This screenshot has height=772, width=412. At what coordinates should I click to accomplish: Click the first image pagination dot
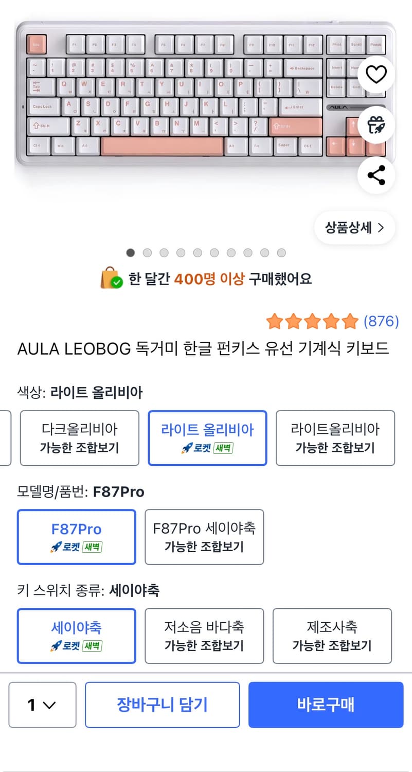(131, 253)
